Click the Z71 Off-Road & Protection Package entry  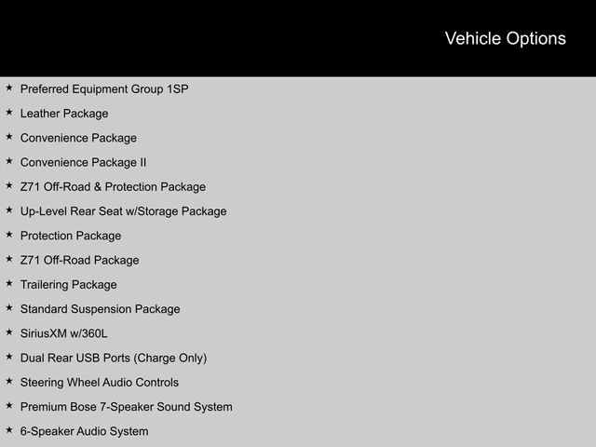point(113,187)
